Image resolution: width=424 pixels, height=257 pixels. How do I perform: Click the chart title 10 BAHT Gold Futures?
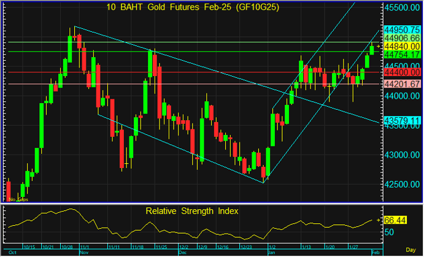(189, 7)
